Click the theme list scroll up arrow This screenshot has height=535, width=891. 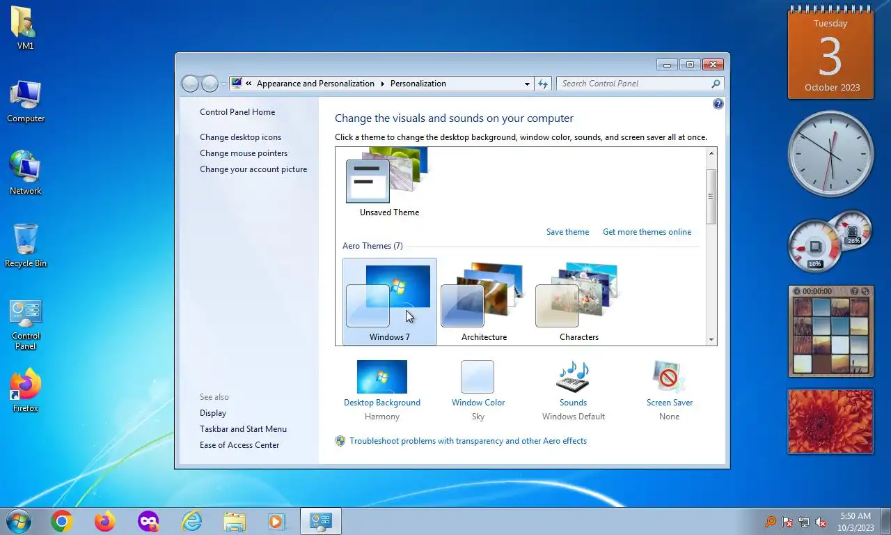coord(711,153)
